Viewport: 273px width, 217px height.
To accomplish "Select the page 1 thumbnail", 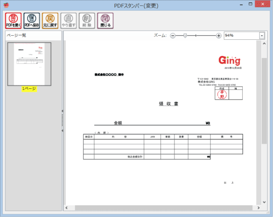I will (x=29, y=64).
